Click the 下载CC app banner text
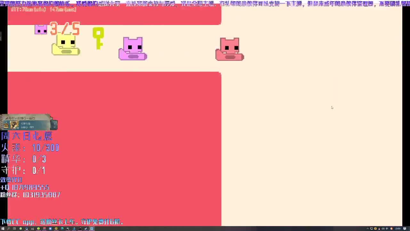 point(62,222)
